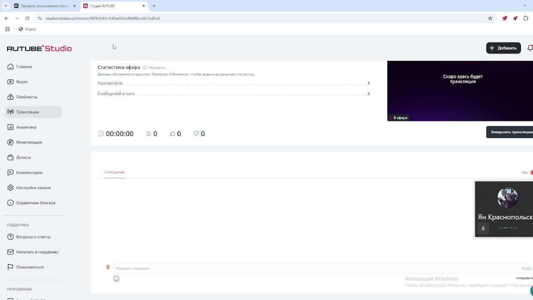
Task: Open Вопросы и ответы in support
Action: pyautogui.click(x=33, y=237)
